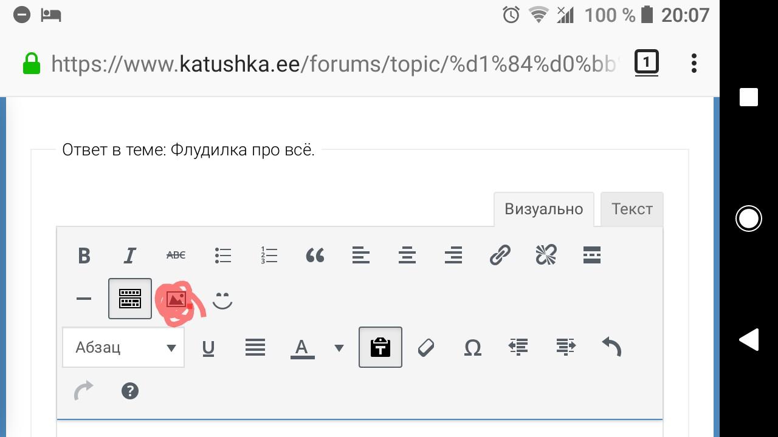The height and width of the screenshot is (437, 778).
Task: Toggle bold formatting
Action: click(84, 256)
